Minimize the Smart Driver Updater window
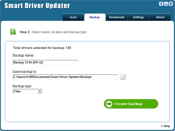 pos(166,4)
